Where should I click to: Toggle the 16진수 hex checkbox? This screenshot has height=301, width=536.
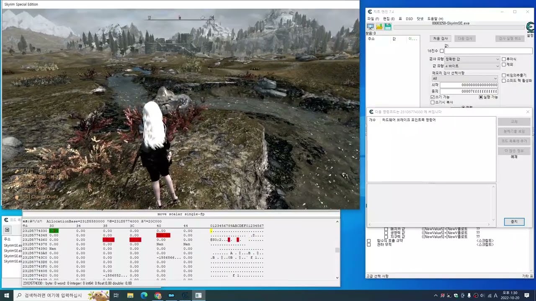(441, 51)
